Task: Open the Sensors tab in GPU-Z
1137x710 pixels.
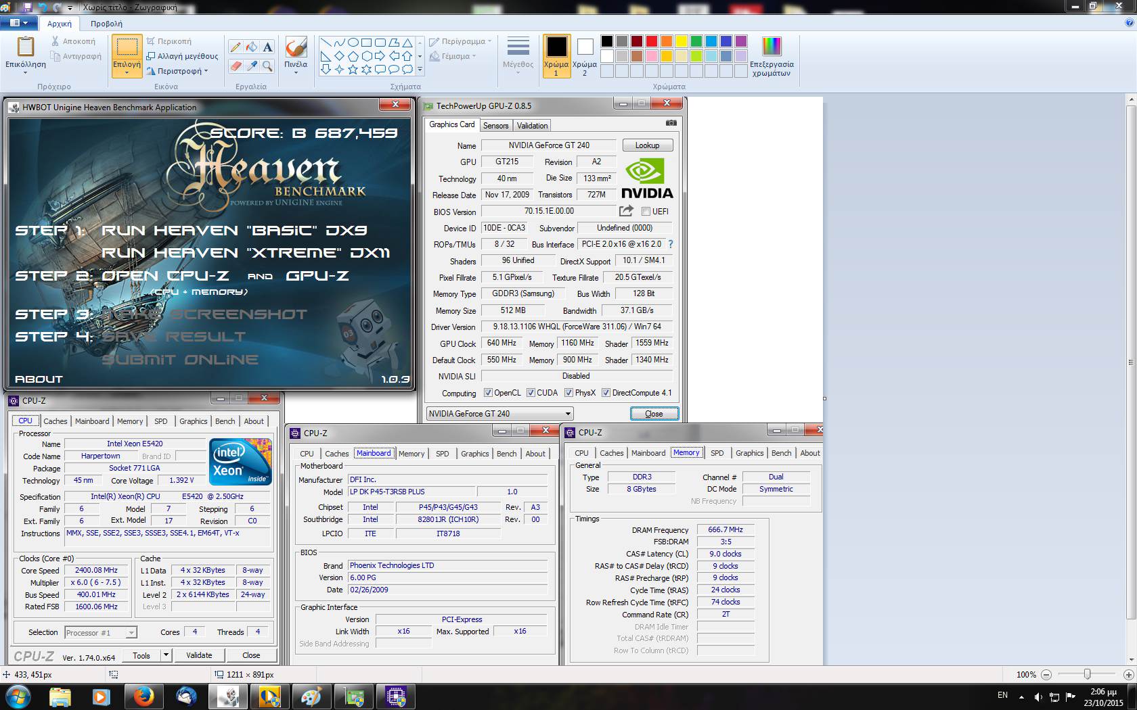Action: (495, 126)
